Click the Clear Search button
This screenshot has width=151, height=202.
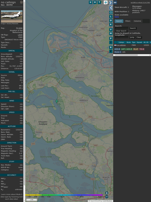coord(121,31)
